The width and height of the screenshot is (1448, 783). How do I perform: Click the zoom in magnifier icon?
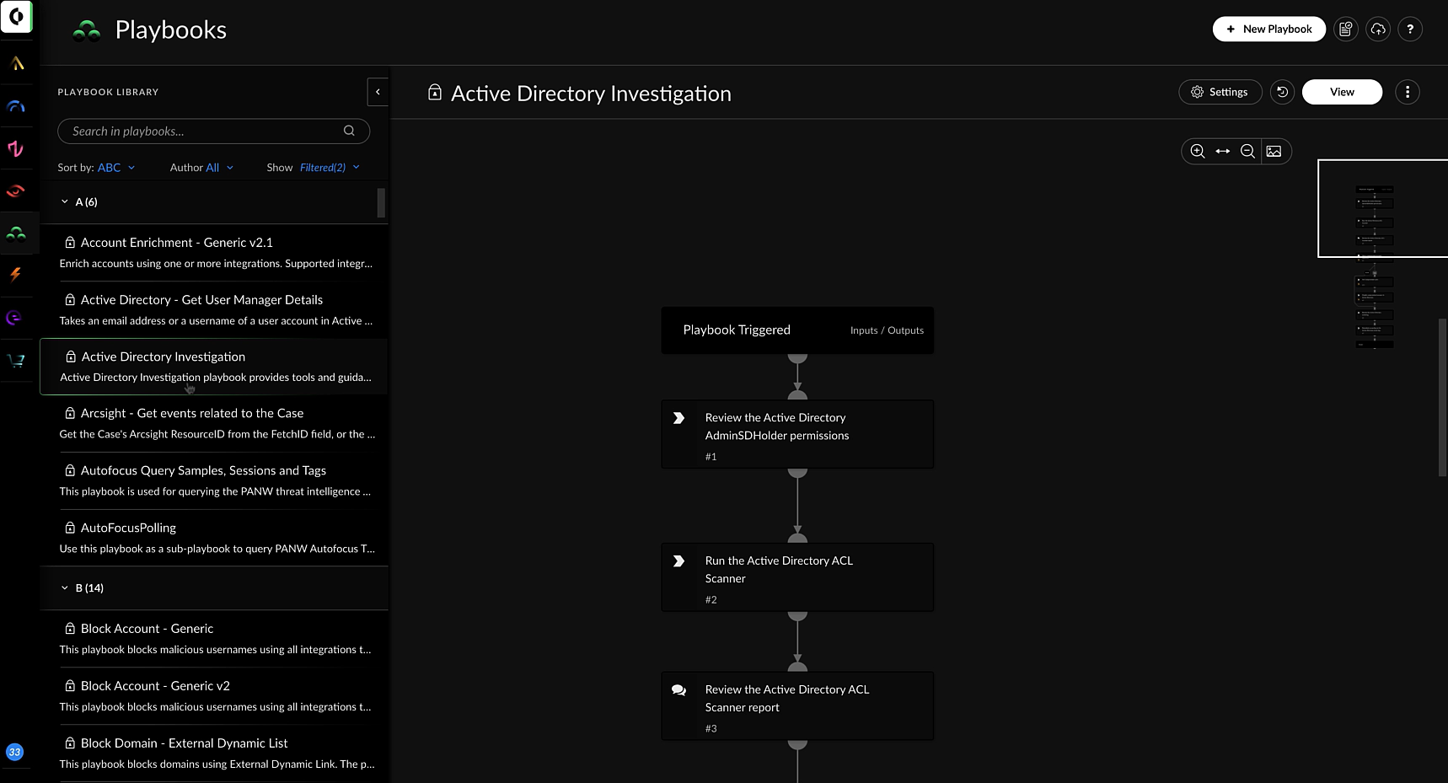(1197, 151)
